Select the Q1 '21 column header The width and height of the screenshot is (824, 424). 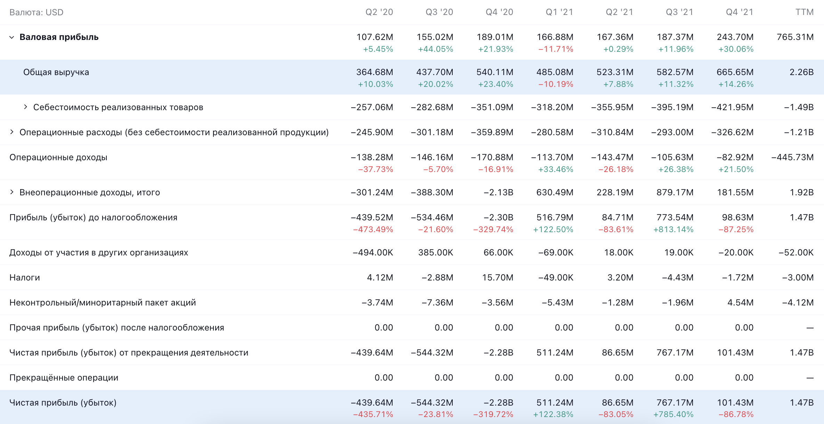pyautogui.click(x=559, y=12)
